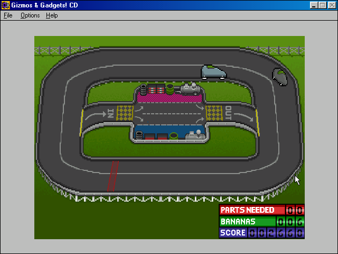Open the File menu
The width and height of the screenshot is (338, 254).
click(x=8, y=15)
